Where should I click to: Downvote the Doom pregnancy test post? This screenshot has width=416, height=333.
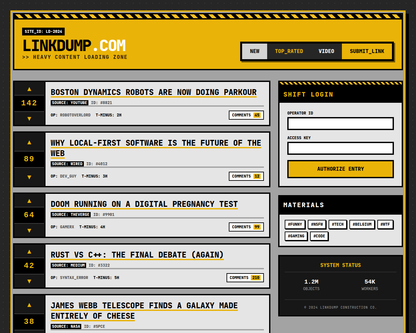click(29, 231)
